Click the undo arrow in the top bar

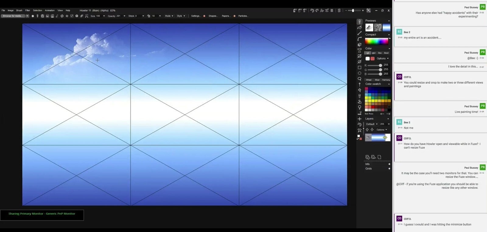point(312,10)
